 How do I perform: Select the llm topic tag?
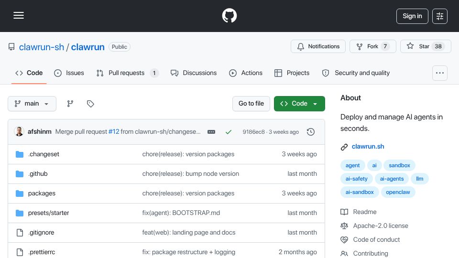click(419, 179)
